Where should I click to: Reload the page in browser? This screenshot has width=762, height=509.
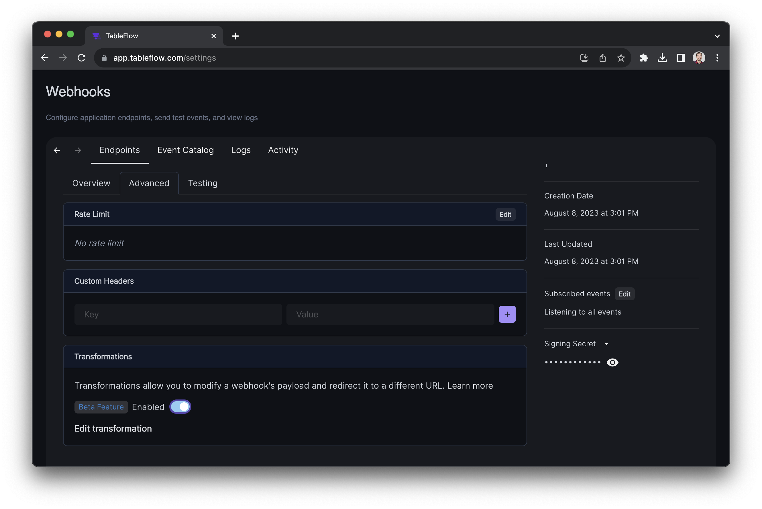click(81, 58)
